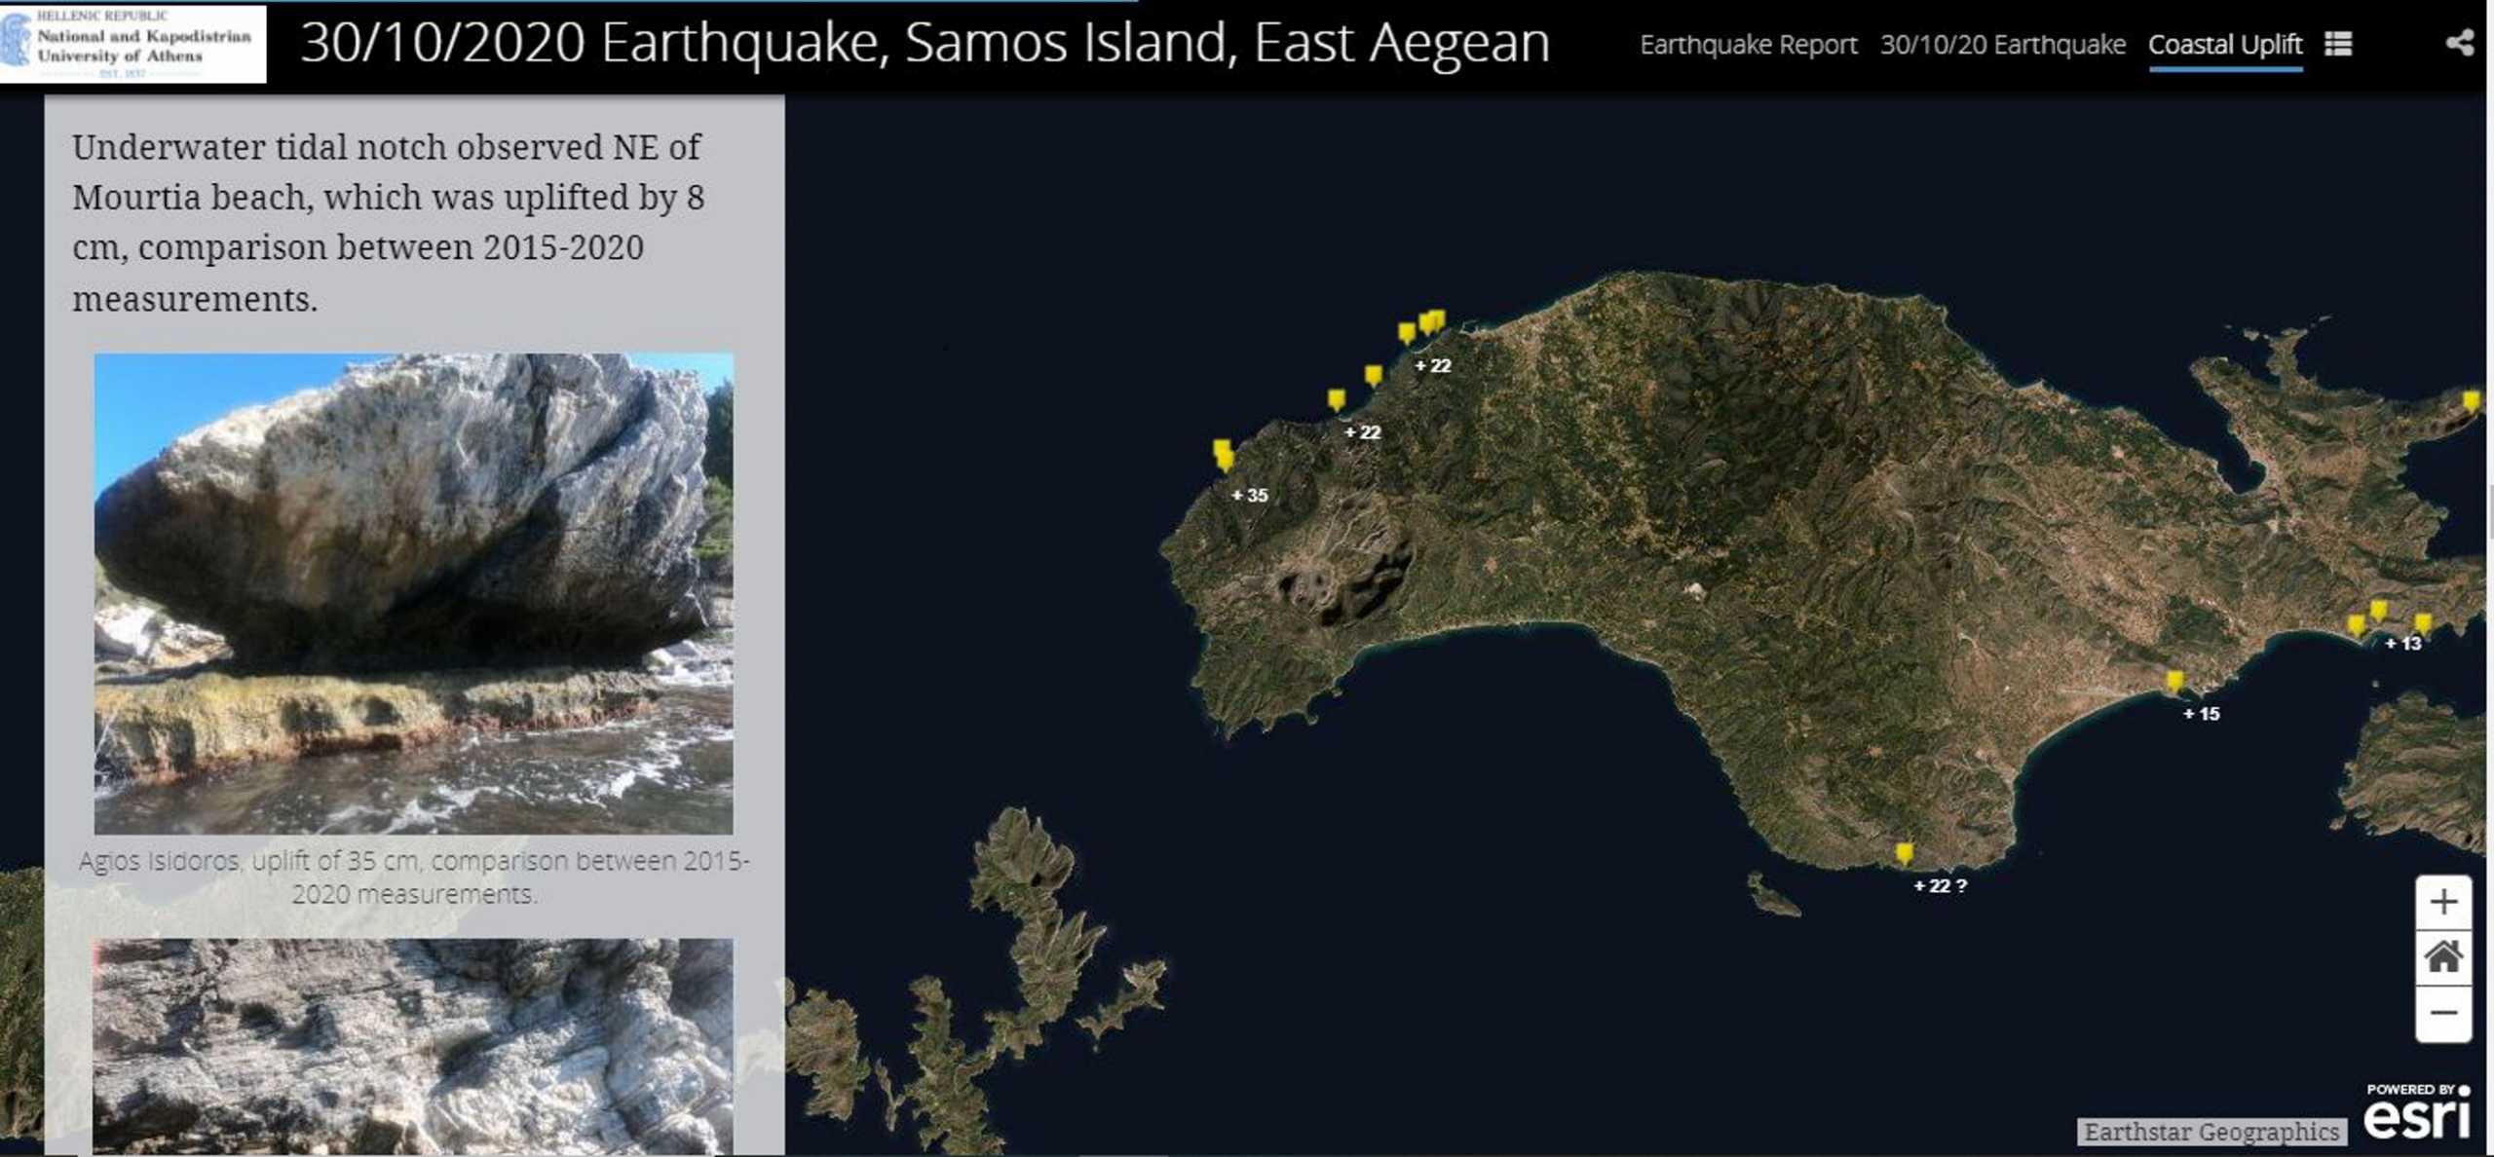Switch to the 30/10/20 Earthquake tab
Image resolution: width=2494 pixels, height=1157 pixels.
click(2002, 45)
